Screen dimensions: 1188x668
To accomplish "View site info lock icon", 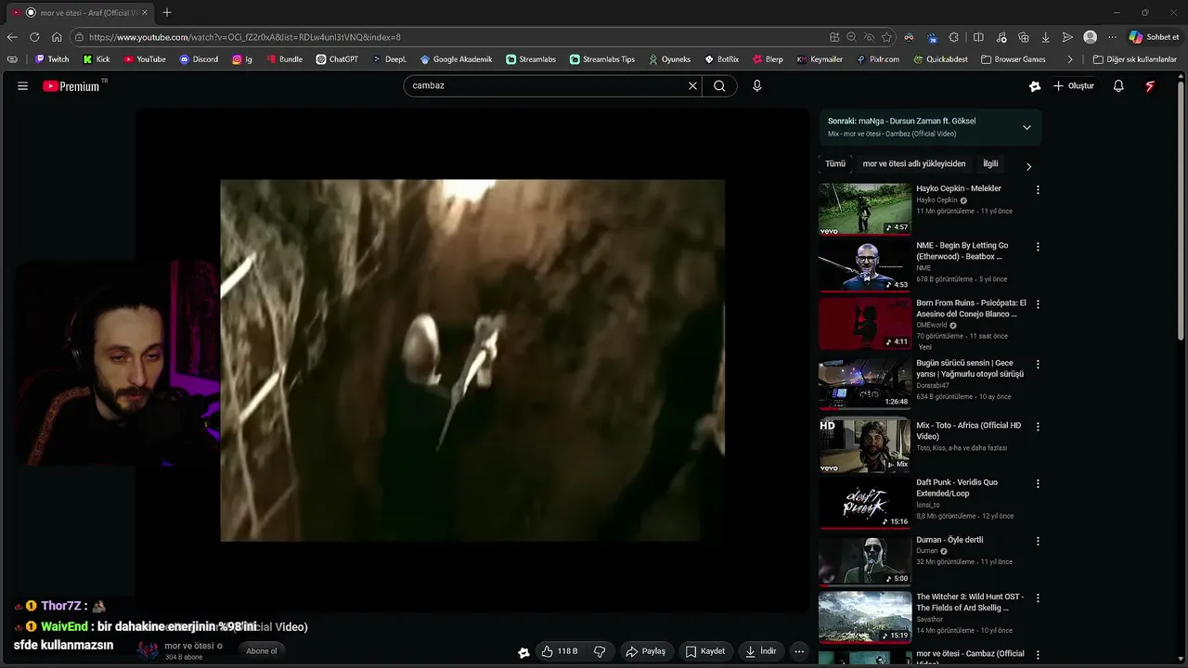I will [x=80, y=37].
